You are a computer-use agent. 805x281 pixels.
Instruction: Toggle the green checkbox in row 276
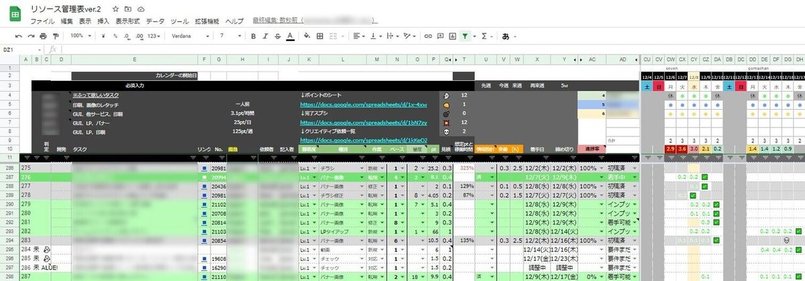[704, 177]
